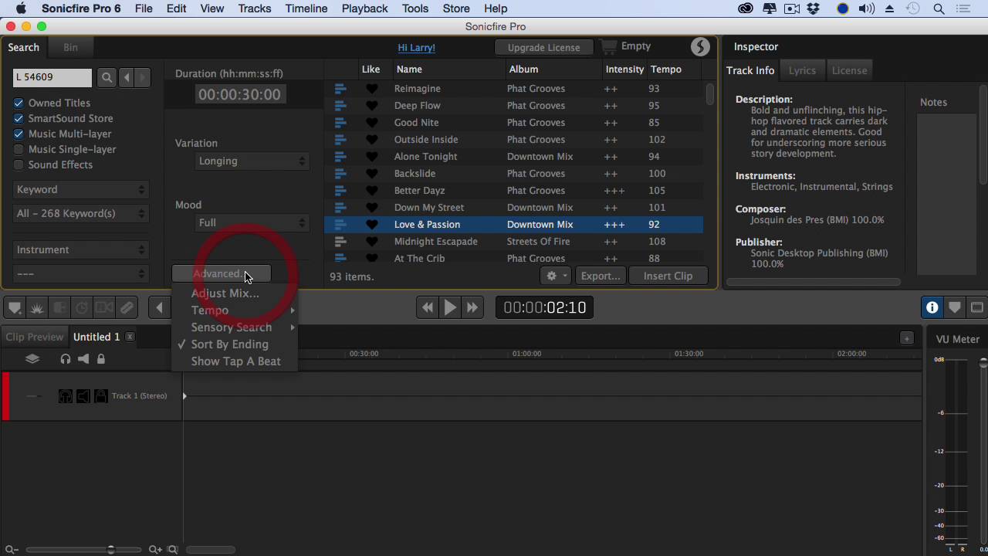Screen dimensions: 988x556
Task: Click the layers icon in track header
Action: [x=32, y=358]
